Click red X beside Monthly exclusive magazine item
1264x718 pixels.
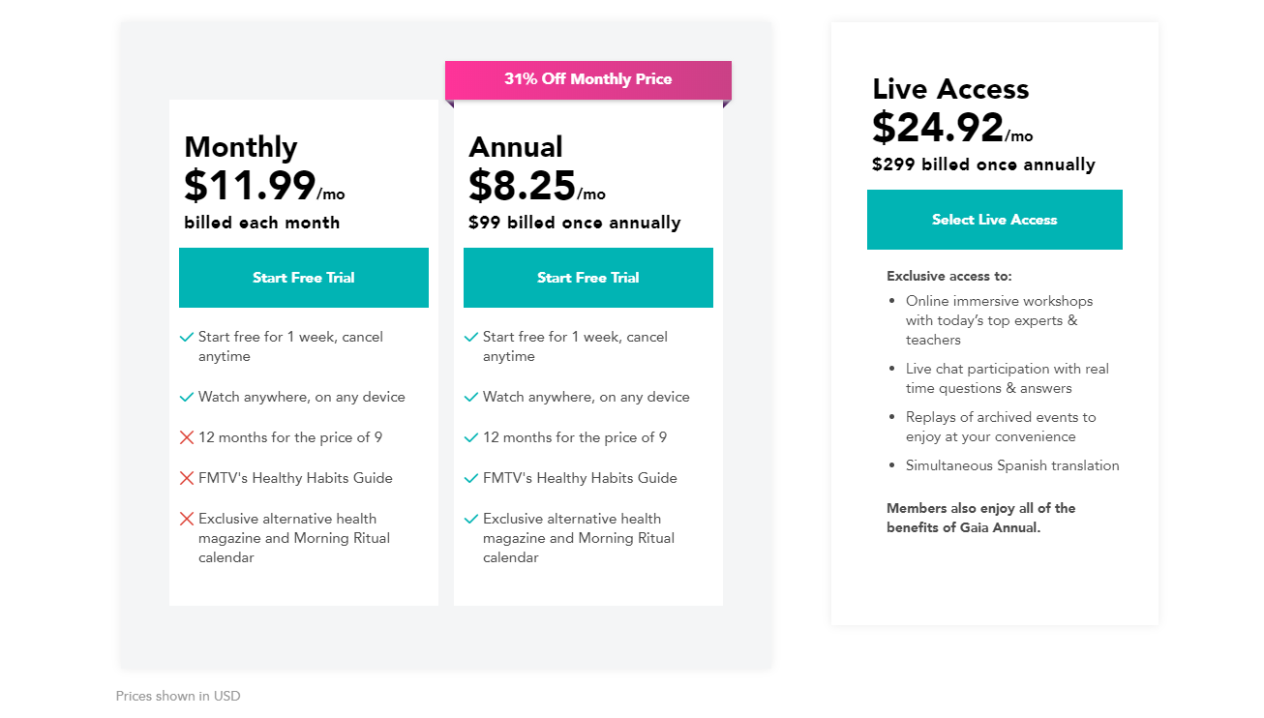(x=187, y=519)
